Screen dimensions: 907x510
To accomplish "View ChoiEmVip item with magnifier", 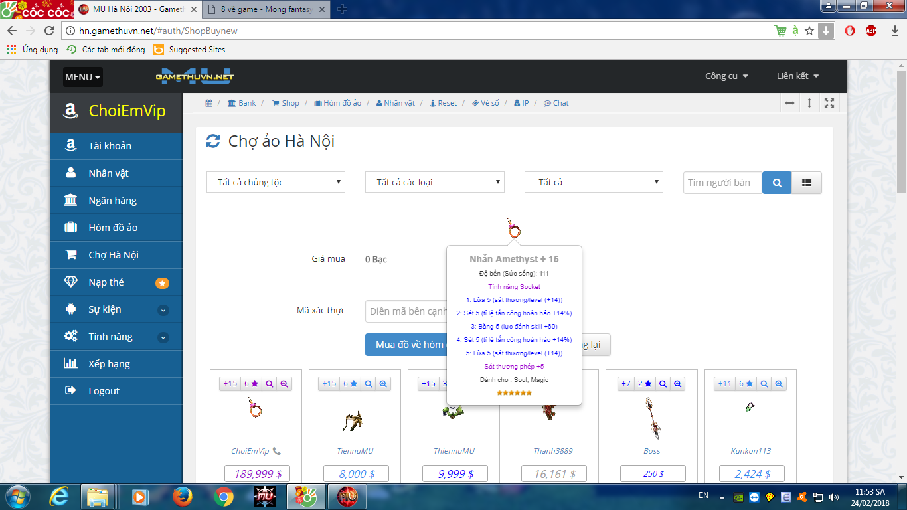I will coord(270,384).
